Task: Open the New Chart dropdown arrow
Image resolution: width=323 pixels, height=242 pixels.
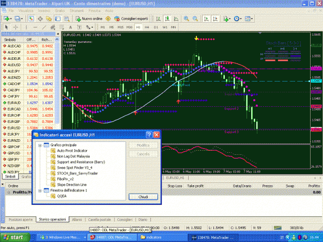Action: click(11, 19)
